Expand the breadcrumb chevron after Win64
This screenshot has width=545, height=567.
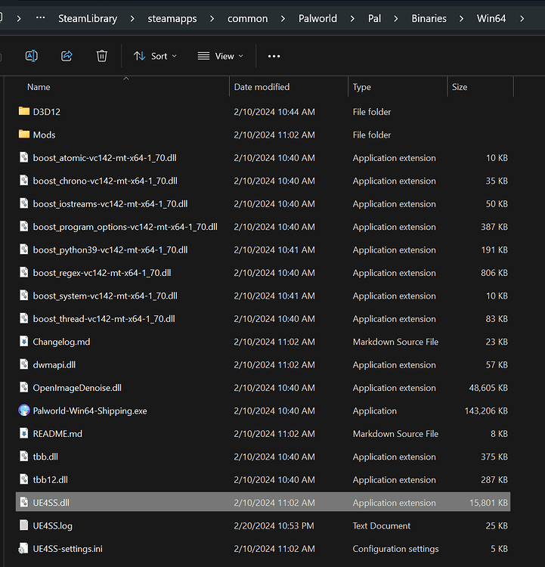(x=523, y=18)
